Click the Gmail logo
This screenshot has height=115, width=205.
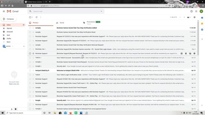pos(13,11)
